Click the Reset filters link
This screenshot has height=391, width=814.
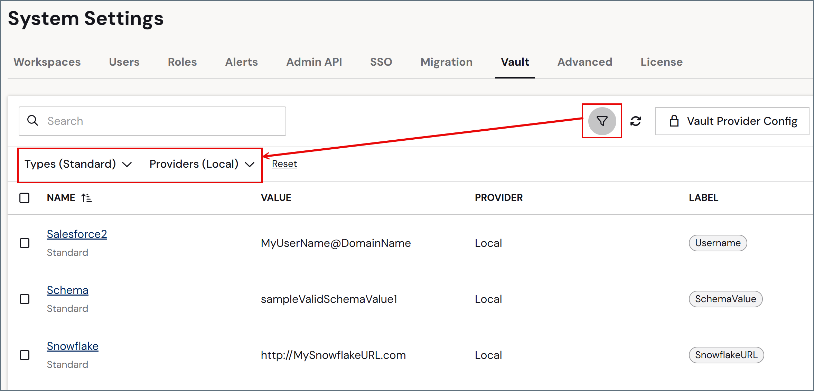(284, 164)
